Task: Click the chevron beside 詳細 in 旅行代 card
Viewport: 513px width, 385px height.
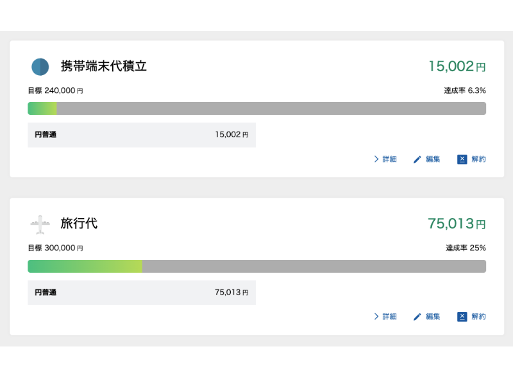Action: 376,316
